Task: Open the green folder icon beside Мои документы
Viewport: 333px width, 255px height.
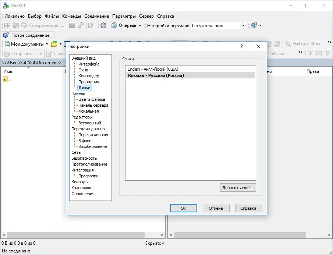Action: click(54, 44)
